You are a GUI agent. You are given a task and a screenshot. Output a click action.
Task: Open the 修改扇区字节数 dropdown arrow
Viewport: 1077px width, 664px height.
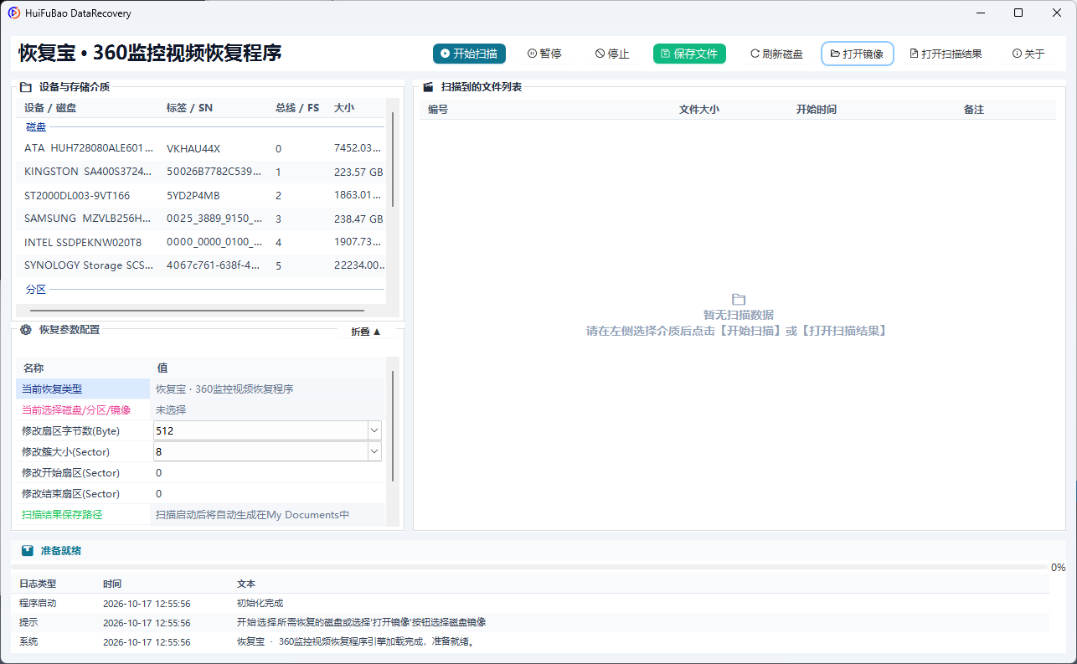click(374, 430)
